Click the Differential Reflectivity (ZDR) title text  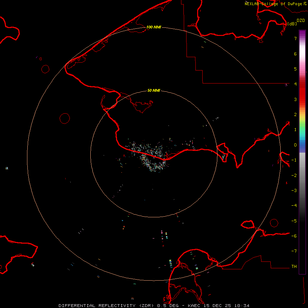coord(107,305)
